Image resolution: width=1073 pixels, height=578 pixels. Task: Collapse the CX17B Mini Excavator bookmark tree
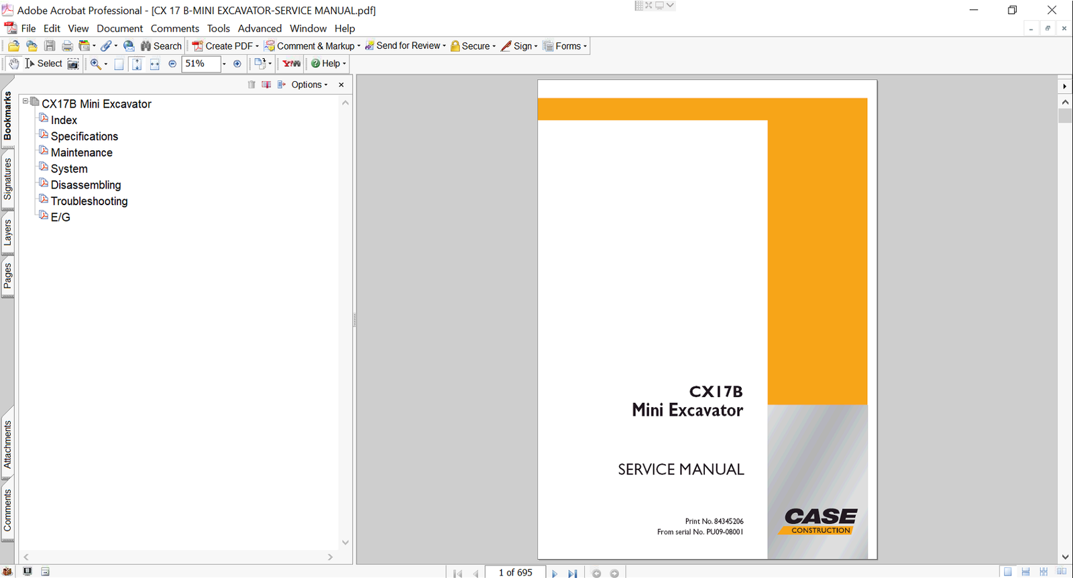[25, 101]
